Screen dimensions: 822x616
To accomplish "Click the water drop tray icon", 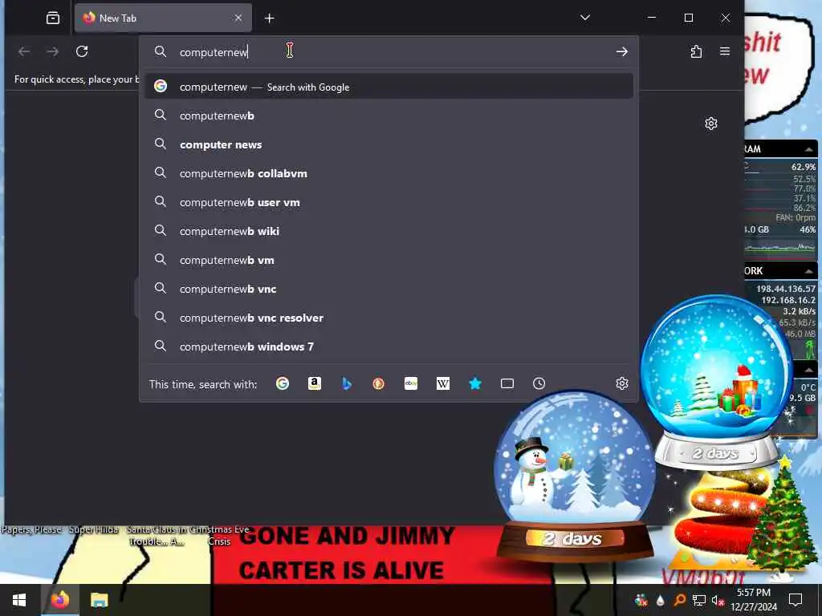I will 660,600.
